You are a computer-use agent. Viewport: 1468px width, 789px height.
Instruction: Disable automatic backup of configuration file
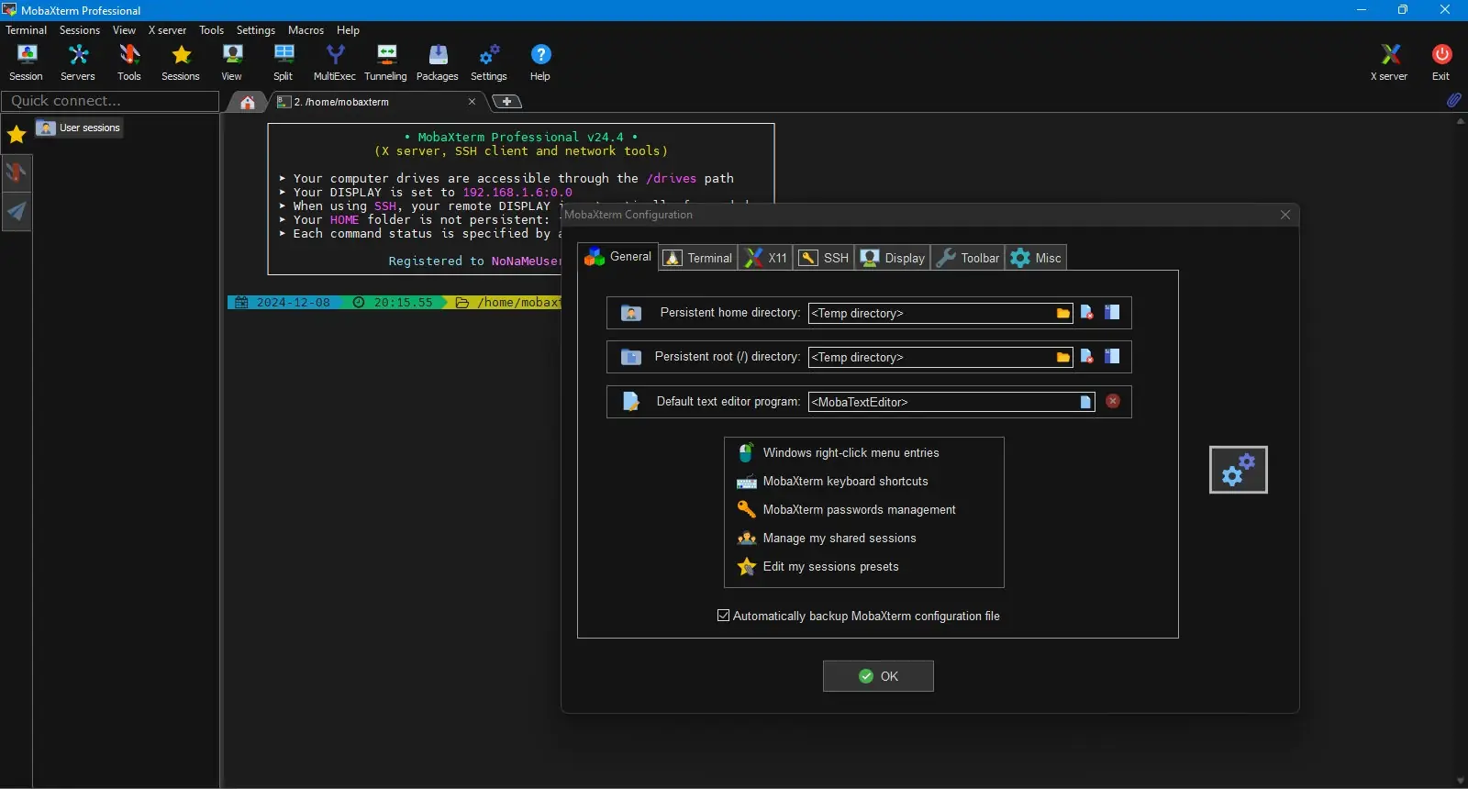point(723,616)
